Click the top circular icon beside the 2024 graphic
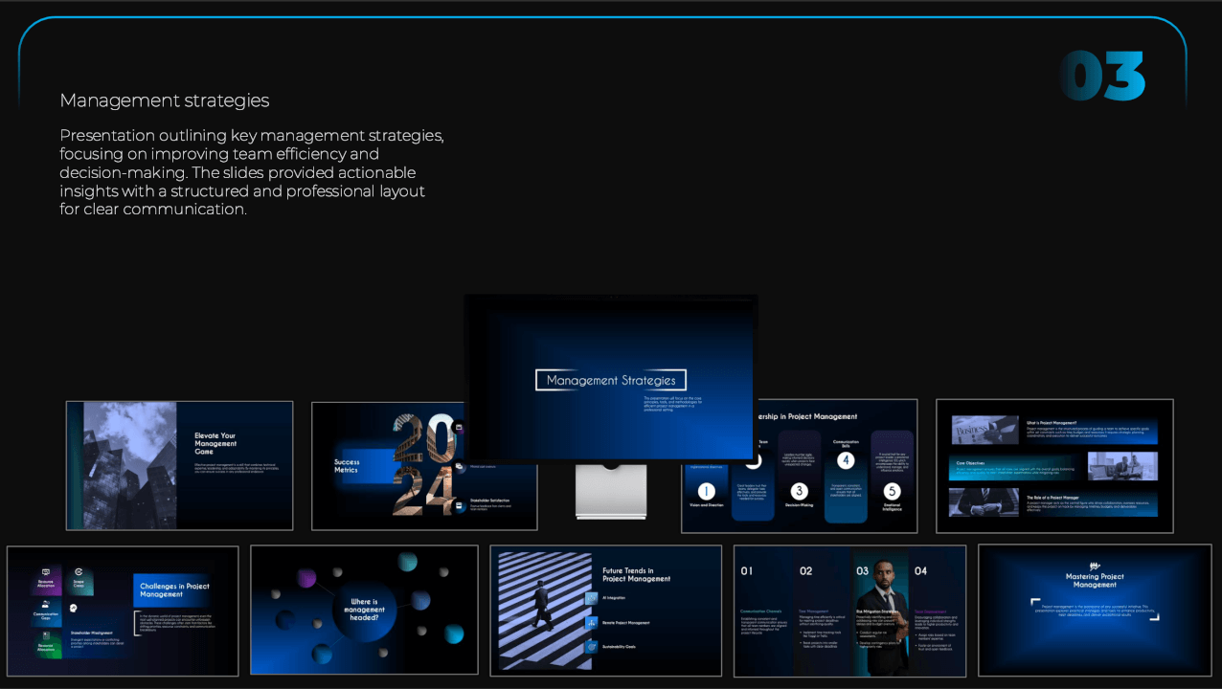The height and width of the screenshot is (689, 1222). (458, 428)
